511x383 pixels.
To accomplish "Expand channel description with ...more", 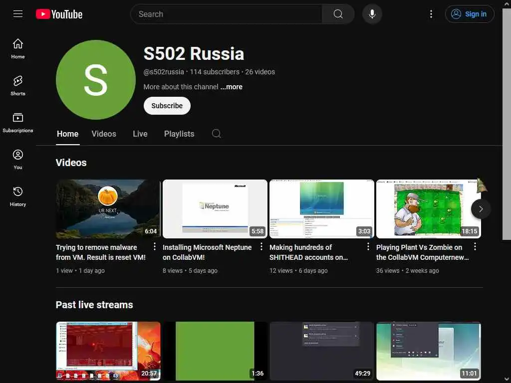I will (232, 87).
